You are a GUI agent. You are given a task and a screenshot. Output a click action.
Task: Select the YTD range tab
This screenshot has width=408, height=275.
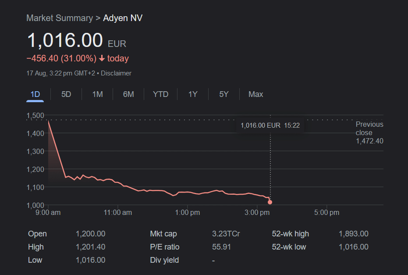click(160, 94)
